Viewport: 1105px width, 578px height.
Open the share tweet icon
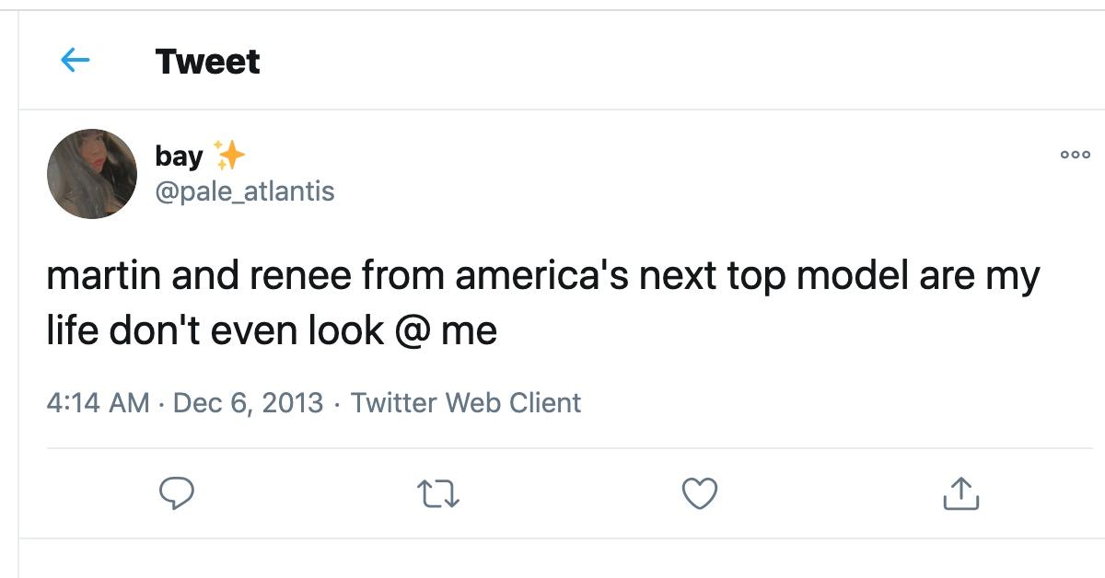pos(961,494)
